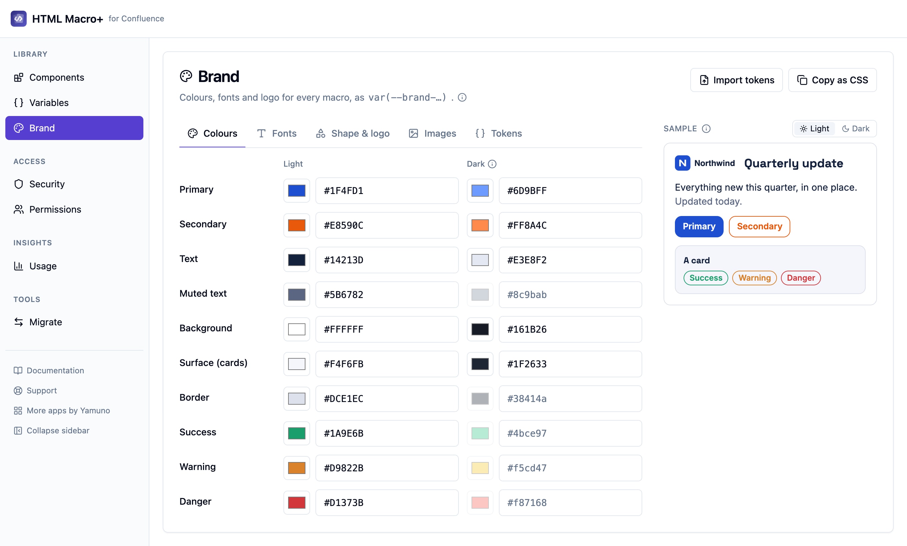This screenshot has height=546, width=907.
Task: Click the info icon next to the Dark column header
Action: tap(492, 164)
